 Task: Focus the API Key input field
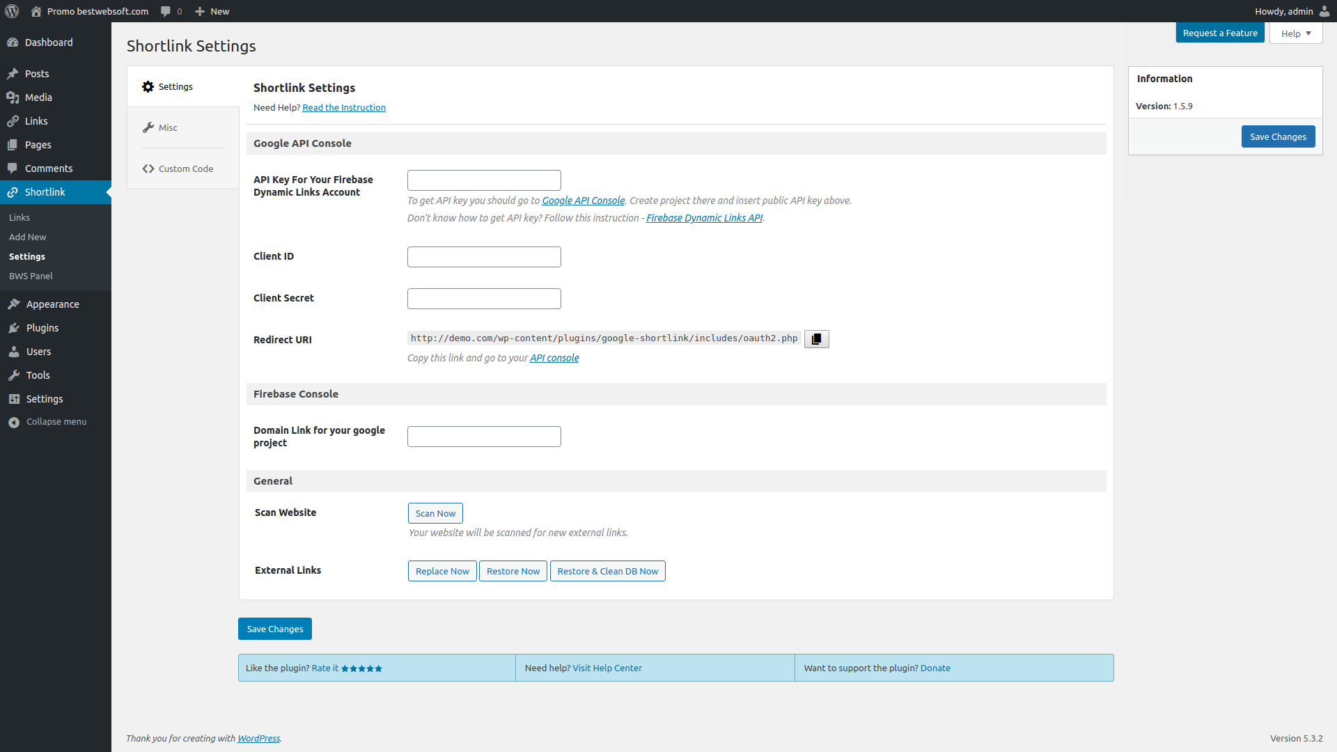pos(484,180)
